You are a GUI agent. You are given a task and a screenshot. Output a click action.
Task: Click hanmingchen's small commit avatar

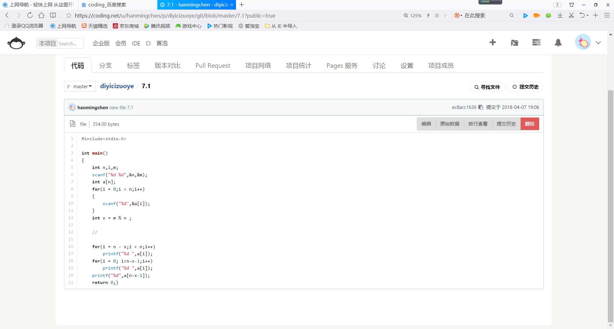coord(72,107)
